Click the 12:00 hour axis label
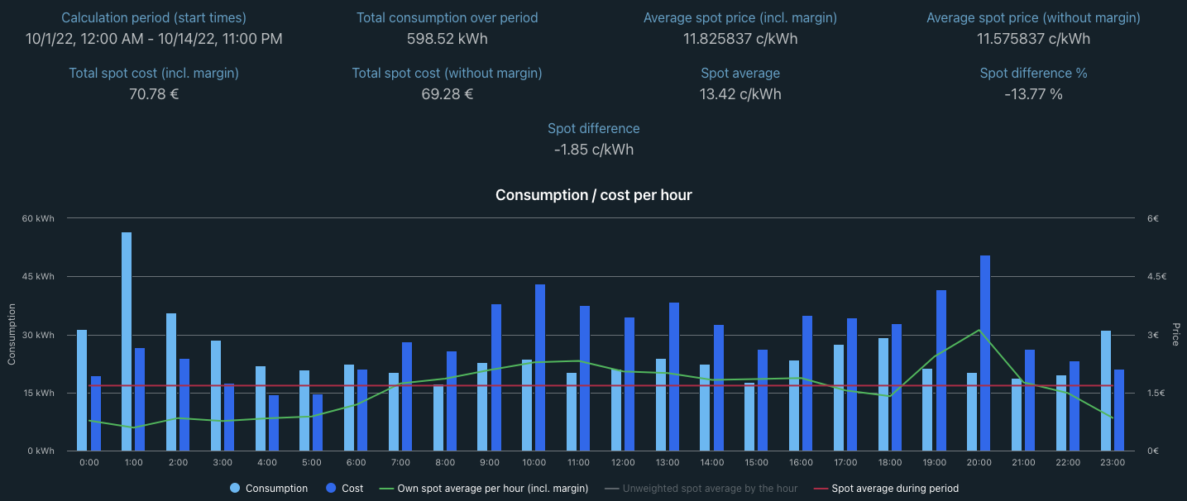1187x501 pixels. coord(623,462)
